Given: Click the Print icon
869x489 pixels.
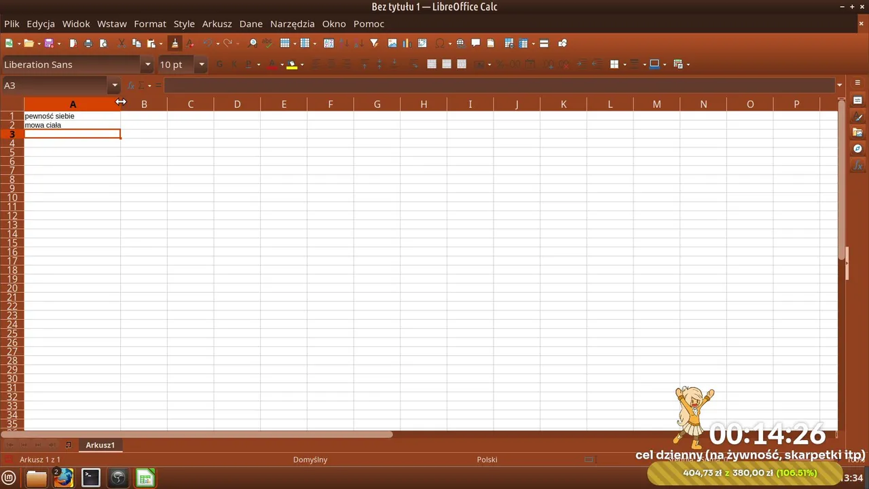Looking at the screenshot, I should pos(88,43).
